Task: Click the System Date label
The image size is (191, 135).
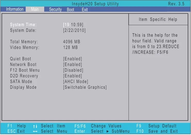Action: pos(23,30)
